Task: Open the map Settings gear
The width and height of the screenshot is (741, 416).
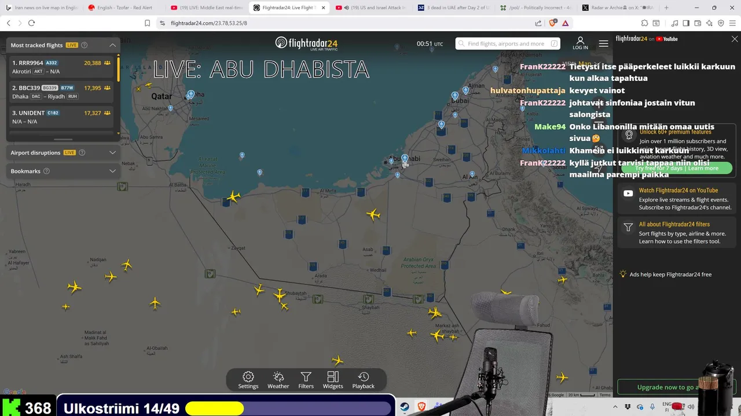Action: tap(248, 380)
